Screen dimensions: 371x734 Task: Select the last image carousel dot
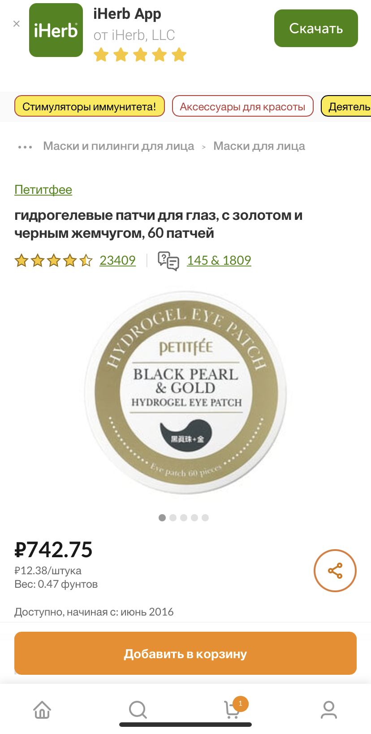(205, 518)
